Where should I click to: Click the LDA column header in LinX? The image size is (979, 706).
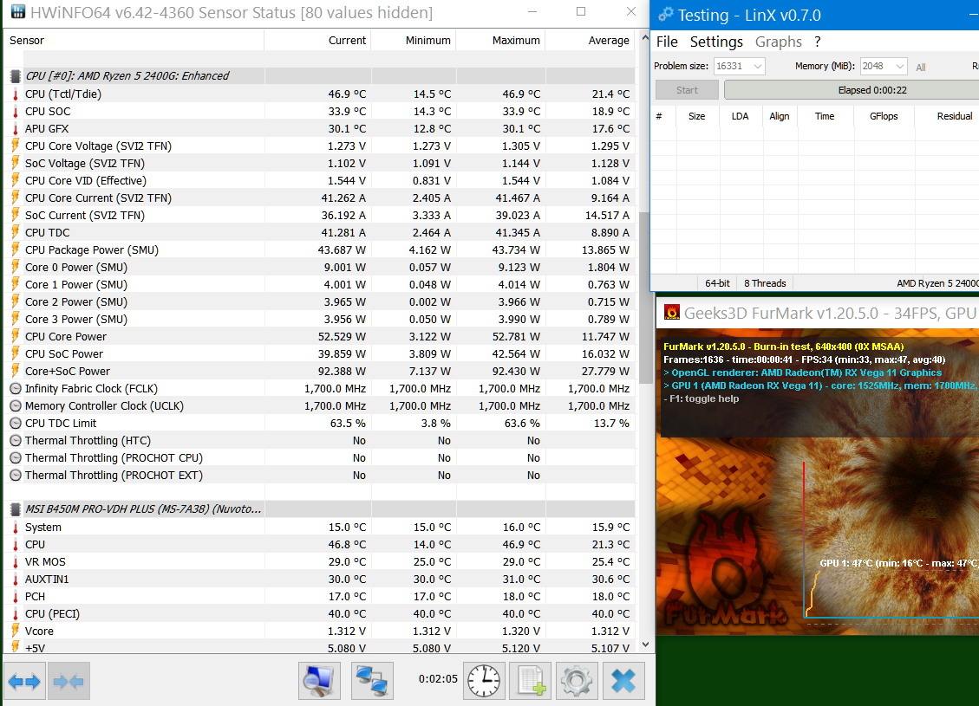click(740, 116)
